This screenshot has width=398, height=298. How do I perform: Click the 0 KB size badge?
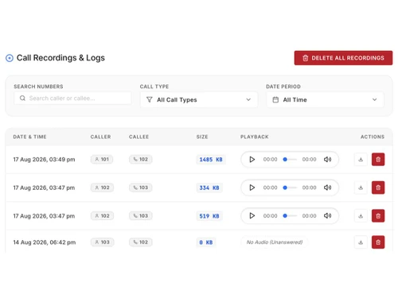(206, 242)
